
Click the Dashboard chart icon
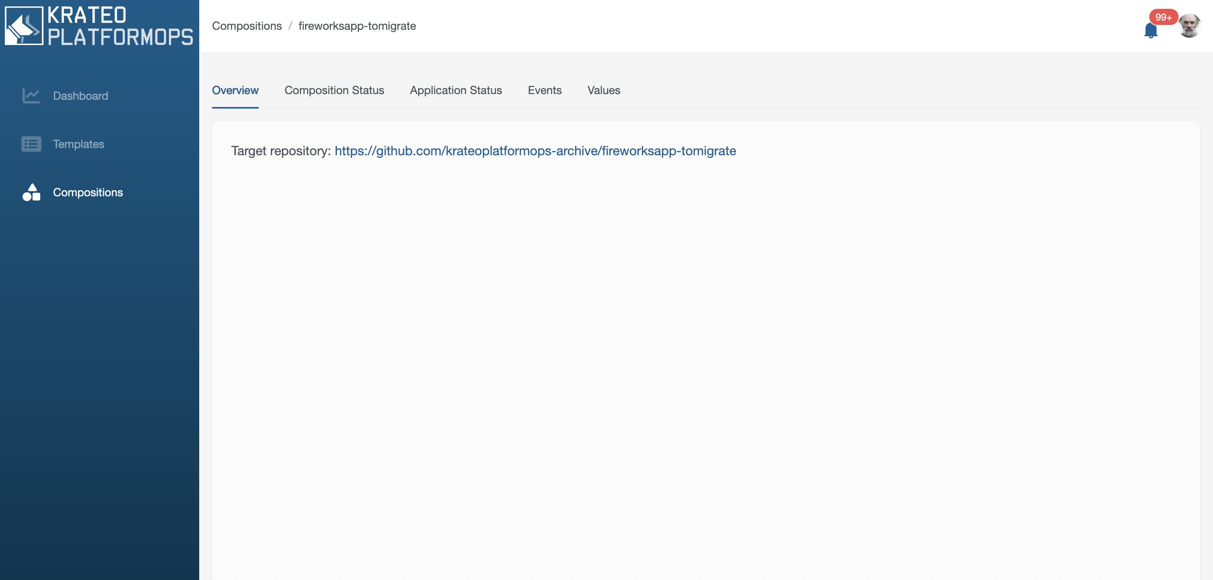(x=31, y=96)
